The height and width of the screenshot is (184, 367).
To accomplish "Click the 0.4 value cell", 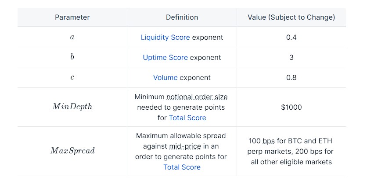I will (291, 38).
